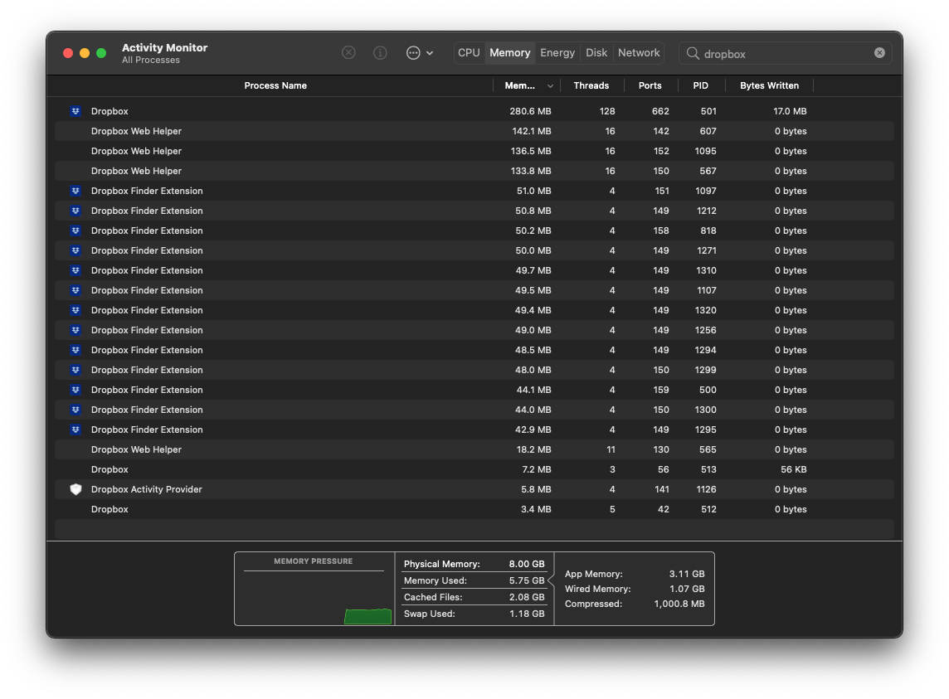Select the Dropbox process row using 7.2 MB
Screen dimensions: 949x699
(474, 469)
